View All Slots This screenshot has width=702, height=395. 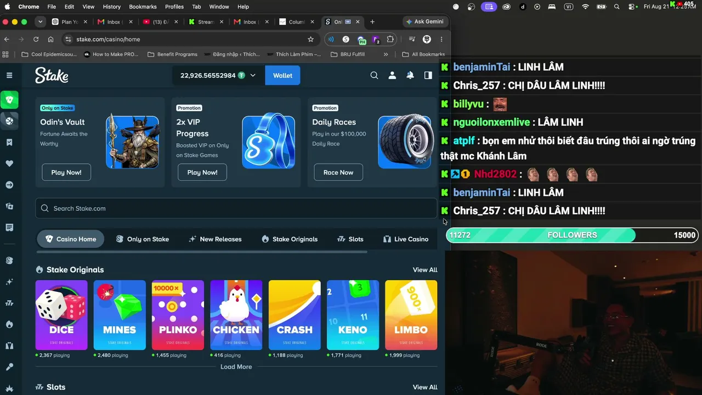coord(425,387)
